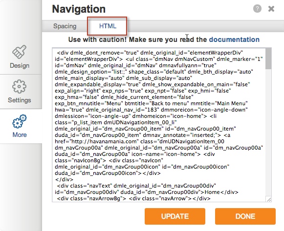Click the DONE button
Image resolution: width=284 pixels, height=231 pixels.
pyautogui.click(x=245, y=216)
